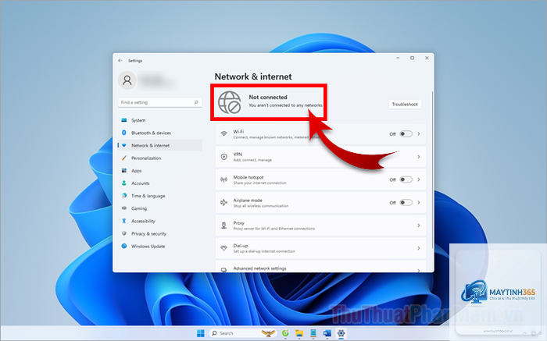Click in the Find a setting field
The width and height of the screenshot is (547, 341).
tap(159, 102)
